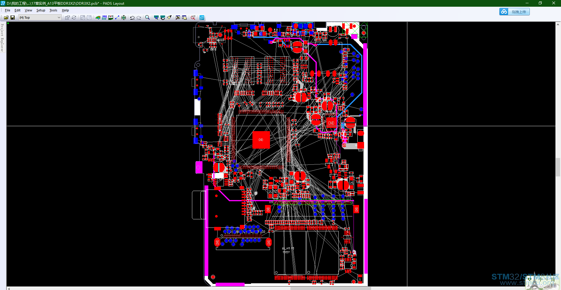Click the Zoom magnifier icon
Image resolution: width=561 pixels, height=290 pixels.
tap(147, 18)
